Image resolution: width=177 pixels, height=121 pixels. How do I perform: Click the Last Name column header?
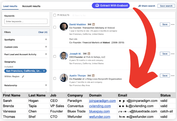39,95
